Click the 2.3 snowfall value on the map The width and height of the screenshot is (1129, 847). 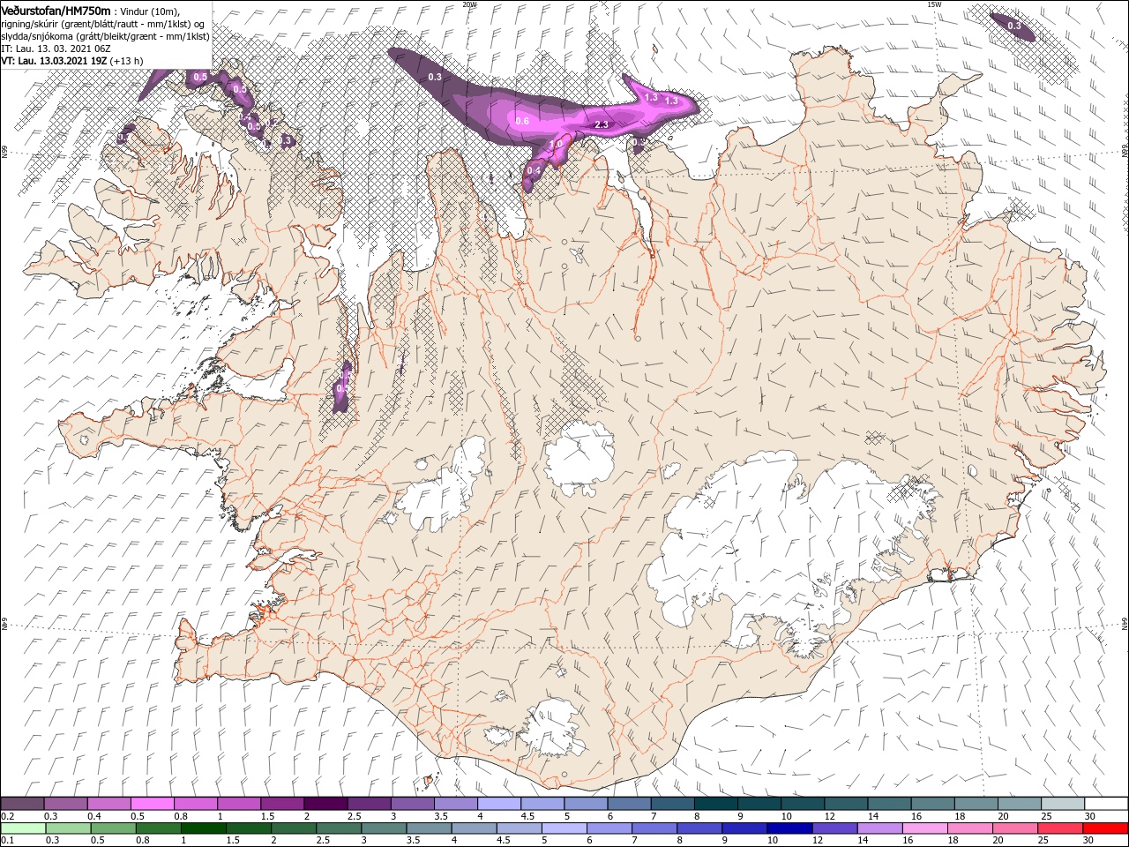[602, 125]
